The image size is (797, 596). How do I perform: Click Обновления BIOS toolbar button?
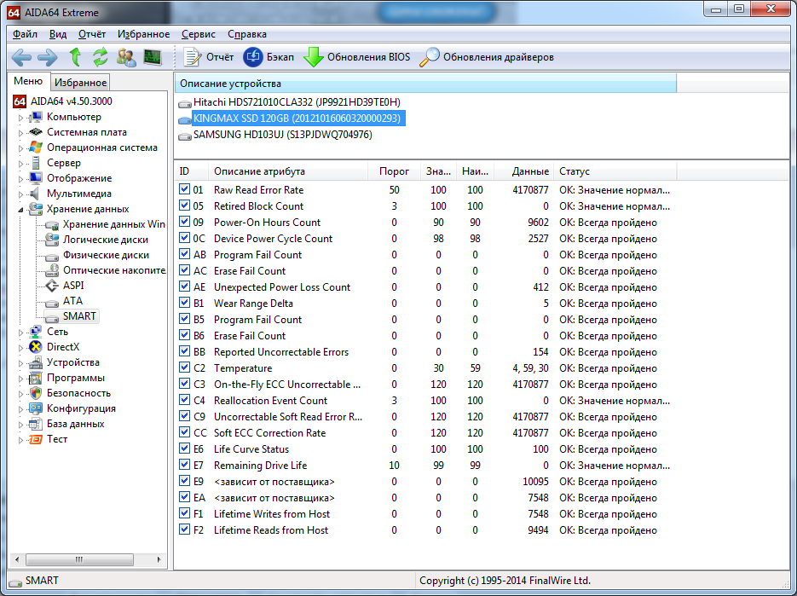(357, 57)
